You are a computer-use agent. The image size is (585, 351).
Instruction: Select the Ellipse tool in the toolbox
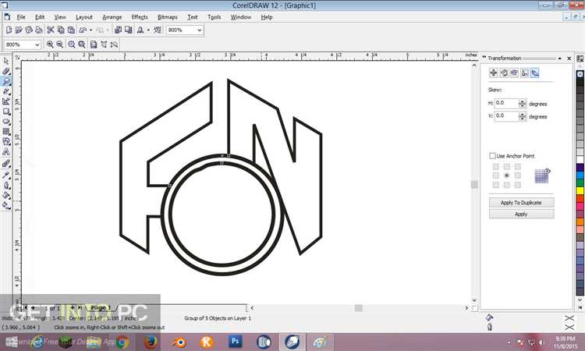[6, 122]
